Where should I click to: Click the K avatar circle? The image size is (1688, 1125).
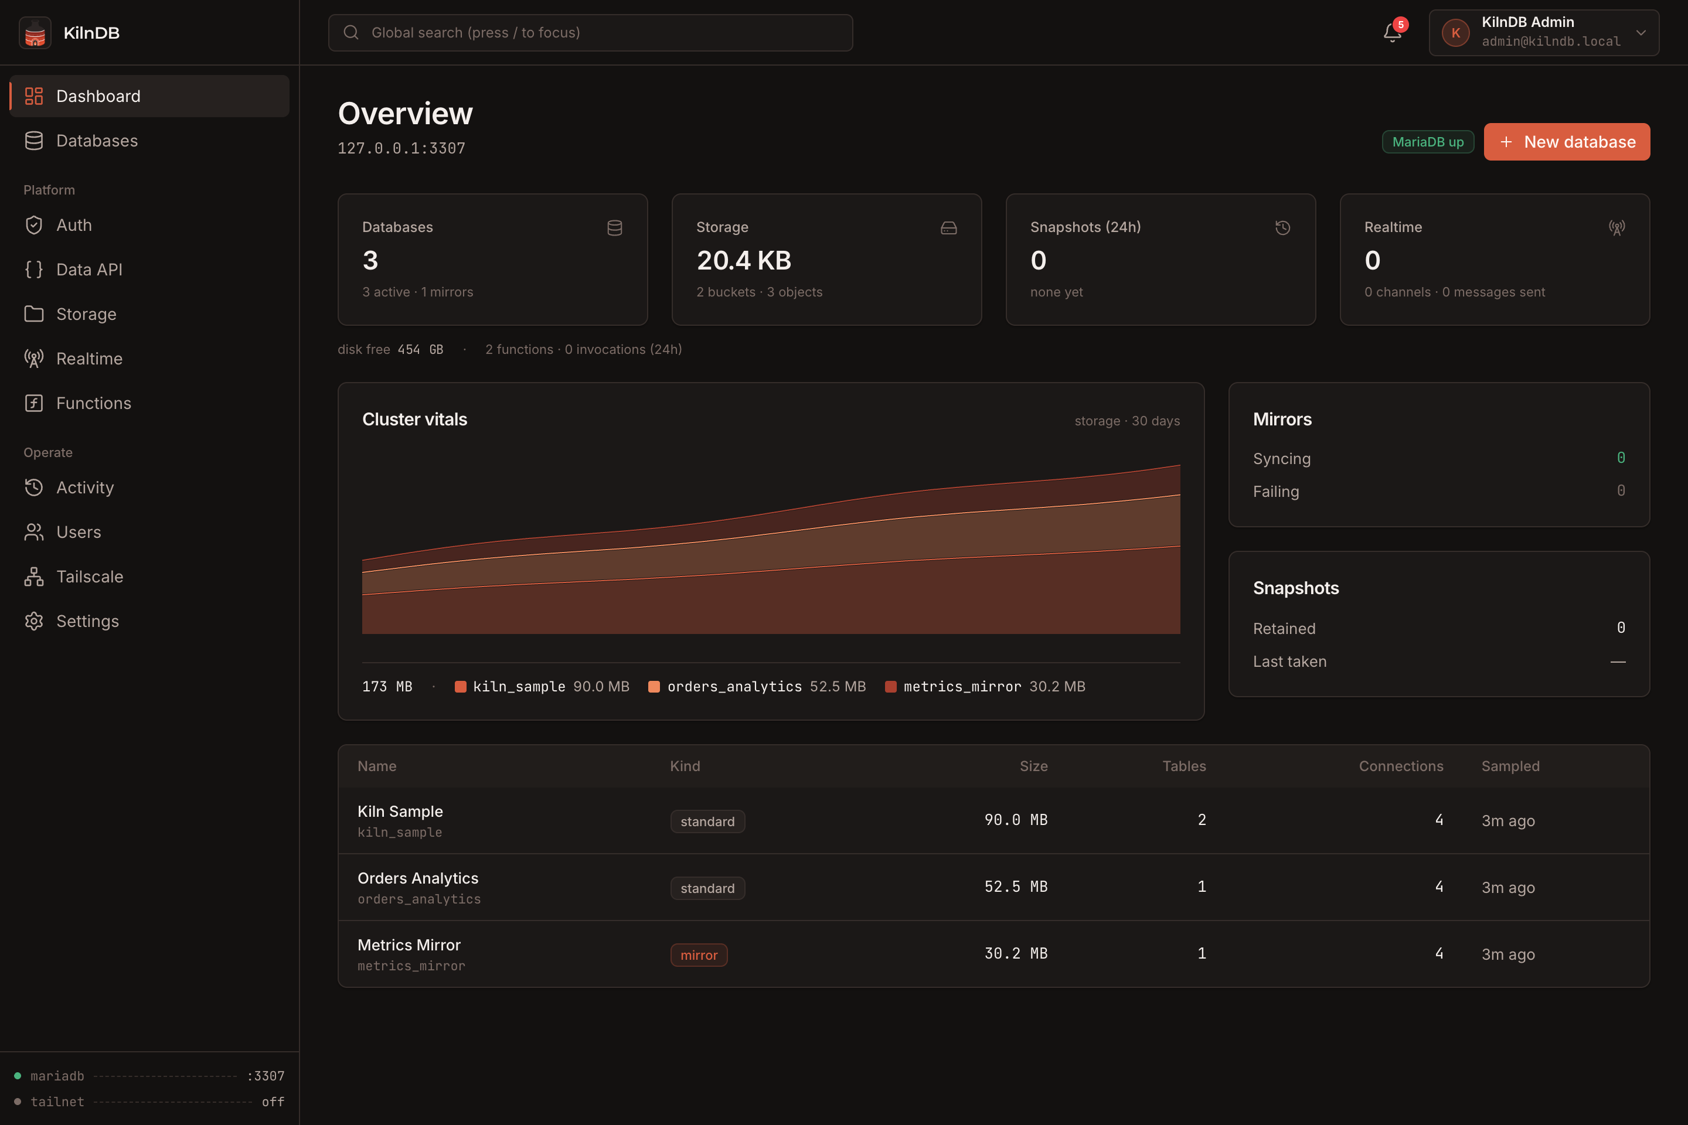pos(1455,33)
